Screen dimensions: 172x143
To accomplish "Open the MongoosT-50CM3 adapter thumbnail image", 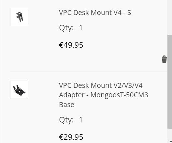I will [x=19, y=90].
